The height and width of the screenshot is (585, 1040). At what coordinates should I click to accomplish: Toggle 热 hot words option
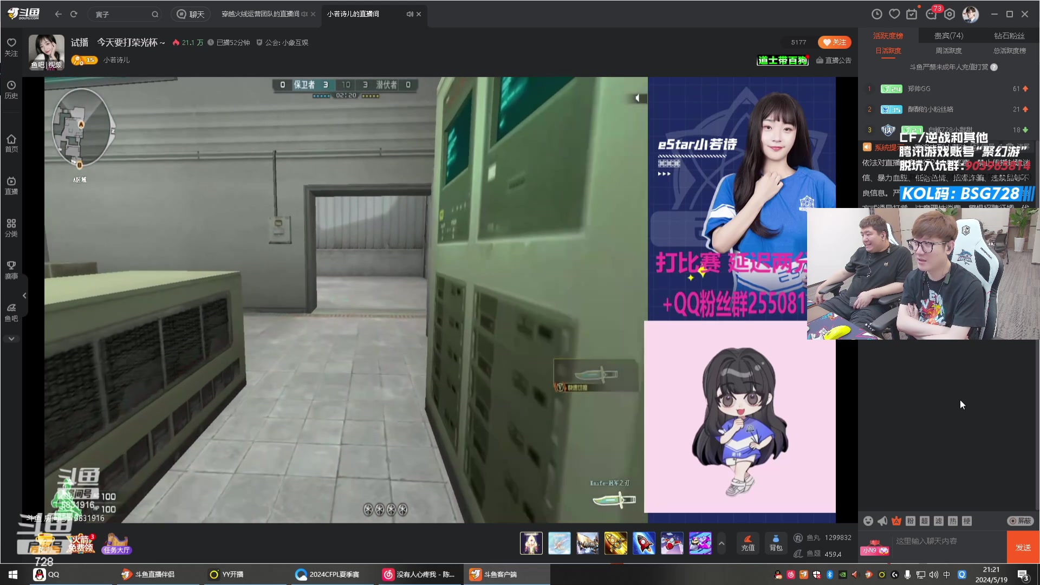click(x=953, y=521)
